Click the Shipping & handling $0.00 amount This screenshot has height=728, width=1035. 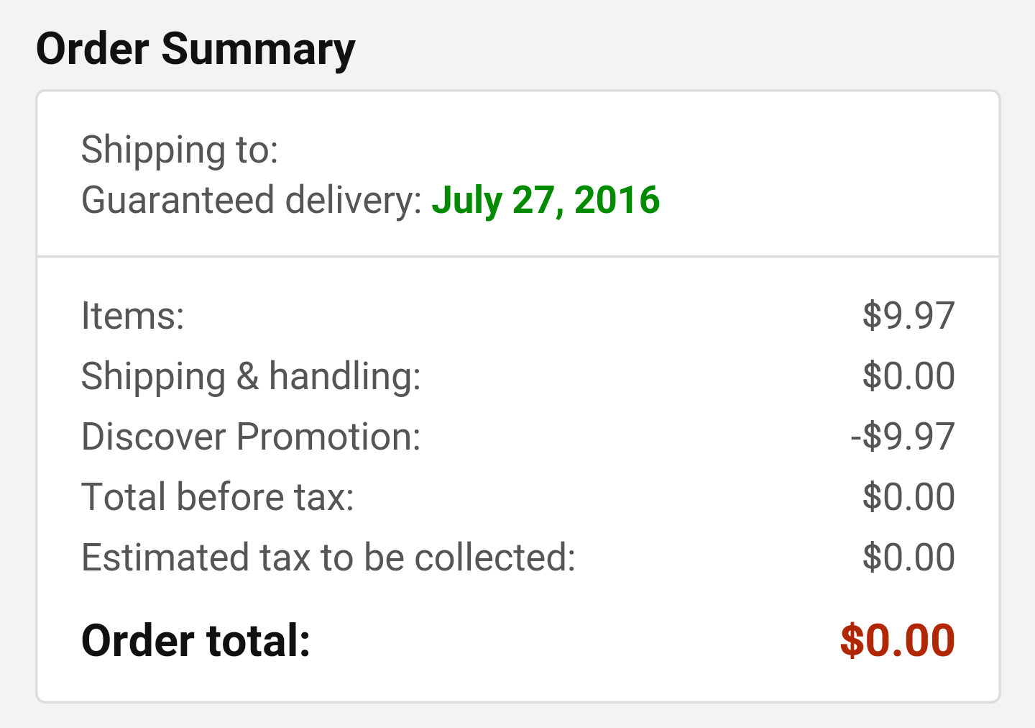[x=908, y=376]
